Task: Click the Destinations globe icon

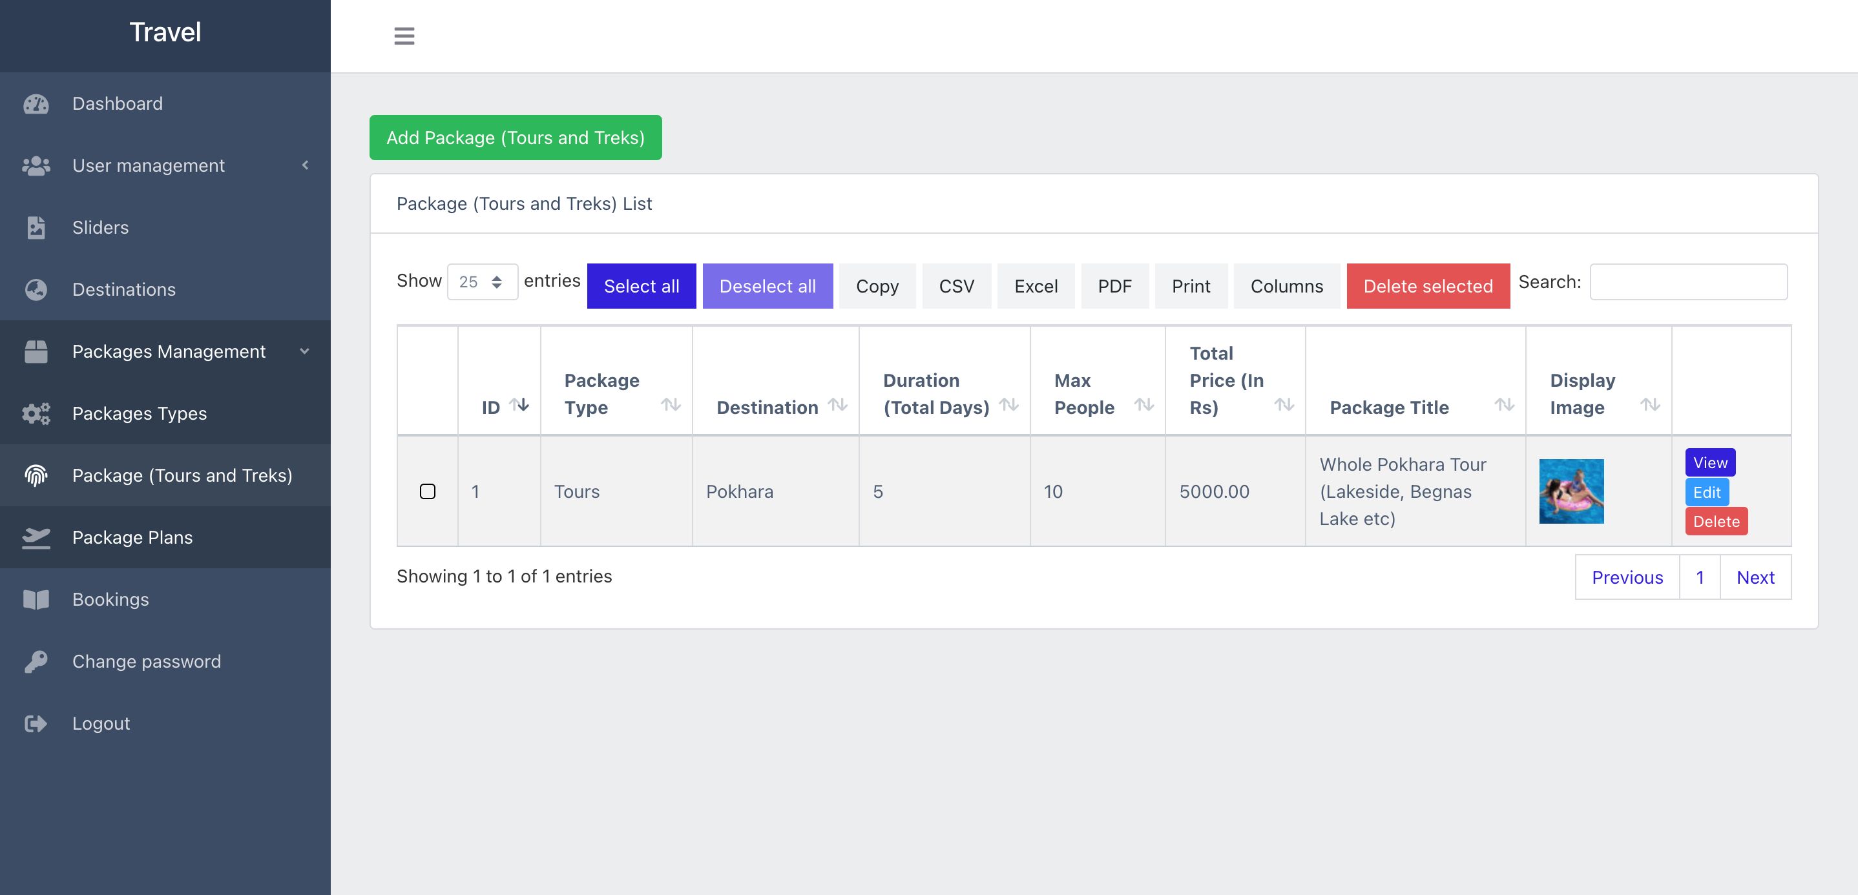Action: pos(36,290)
